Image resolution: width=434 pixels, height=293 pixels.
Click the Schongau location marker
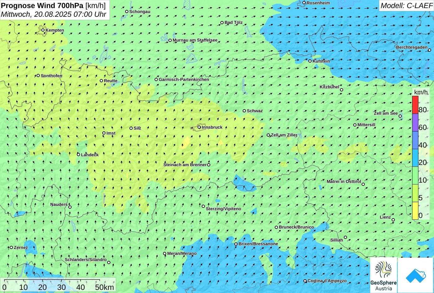(x=127, y=11)
